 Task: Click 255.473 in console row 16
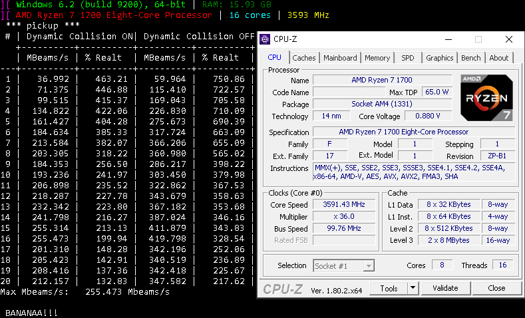pyautogui.click(x=51, y=239)
